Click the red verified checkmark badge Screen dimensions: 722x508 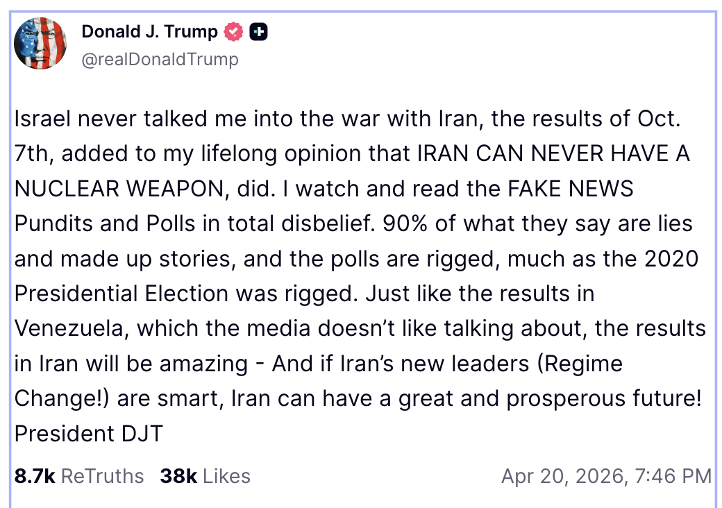point(233,32)
